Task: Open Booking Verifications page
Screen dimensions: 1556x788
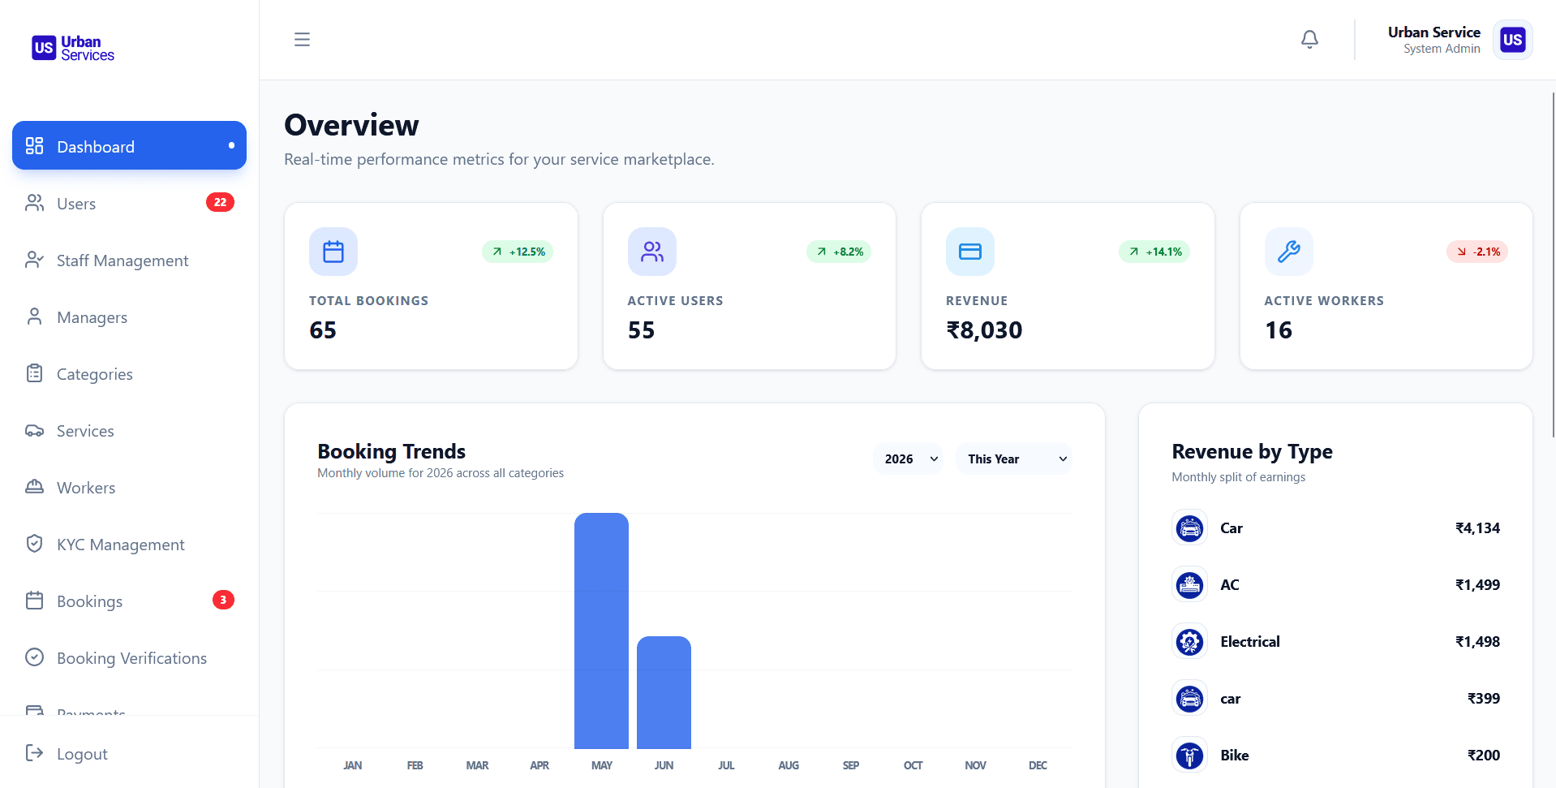Action: 129,657
